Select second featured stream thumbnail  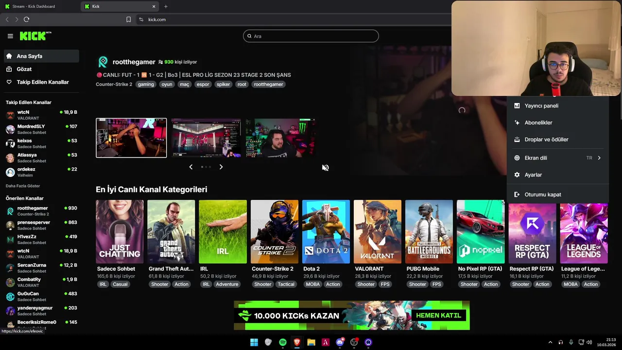tap(206, 138)
